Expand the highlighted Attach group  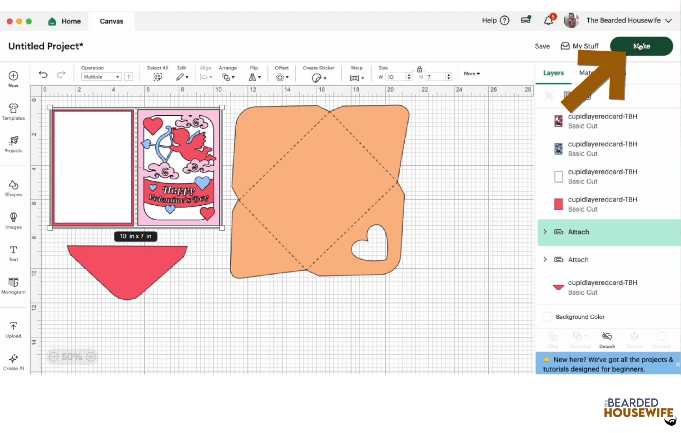545,232
